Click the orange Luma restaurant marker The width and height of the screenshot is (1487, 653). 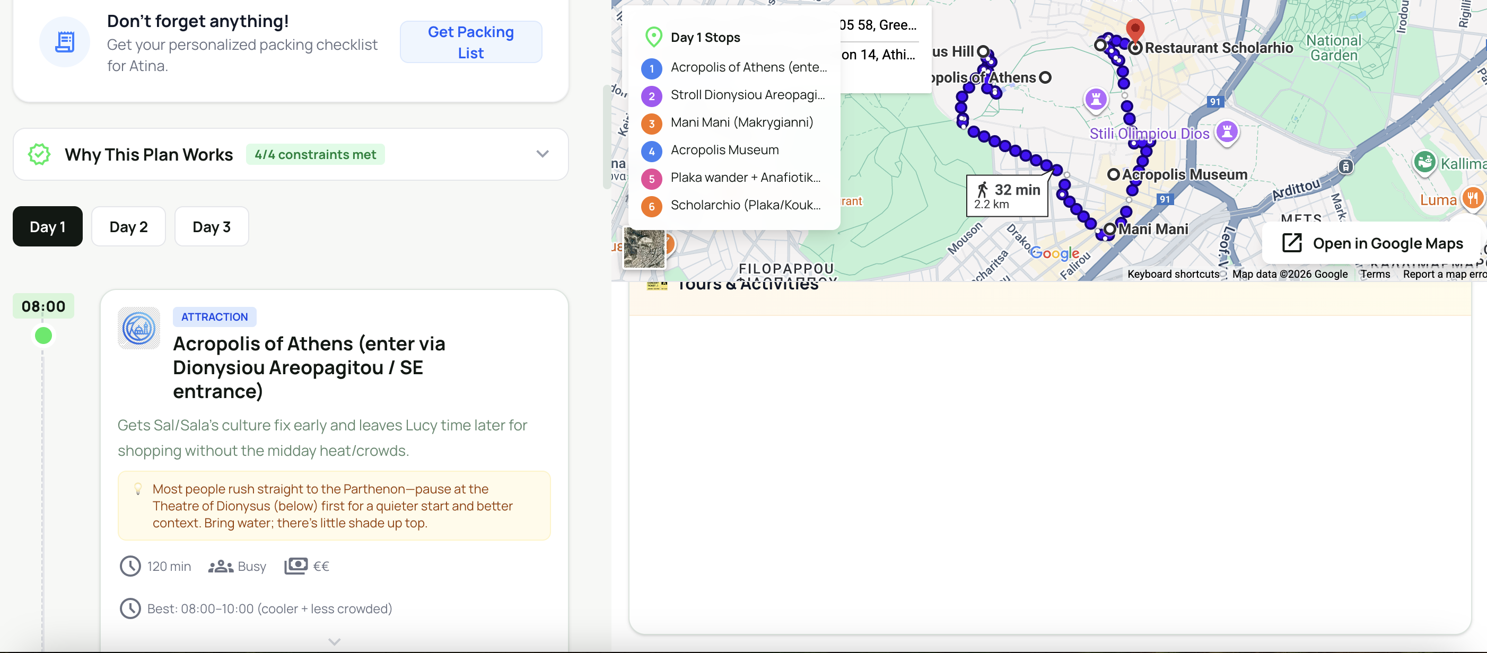(x=1472, y=199)
